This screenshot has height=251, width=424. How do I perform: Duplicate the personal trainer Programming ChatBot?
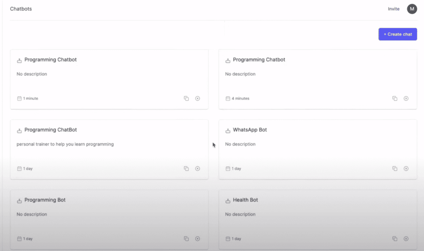[x=186, y=169]
